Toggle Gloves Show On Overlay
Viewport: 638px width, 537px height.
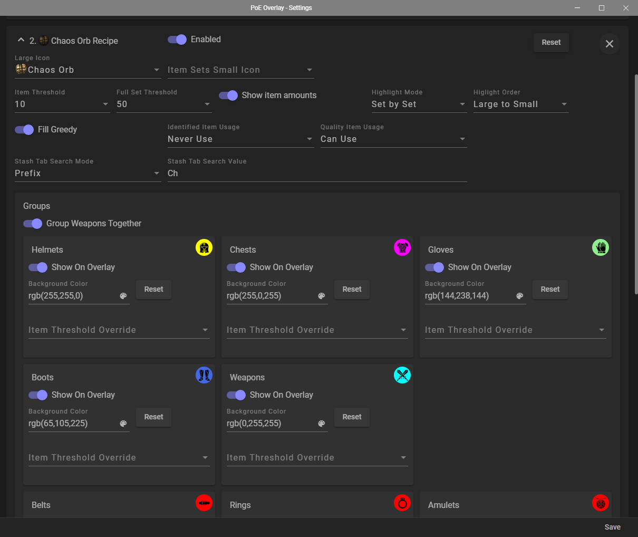(x=434, y=267)
